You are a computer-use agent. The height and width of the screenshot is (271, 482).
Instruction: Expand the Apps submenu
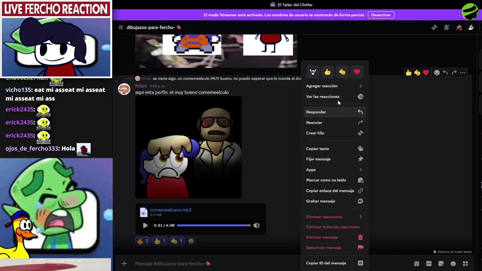(x=334, y=170)
